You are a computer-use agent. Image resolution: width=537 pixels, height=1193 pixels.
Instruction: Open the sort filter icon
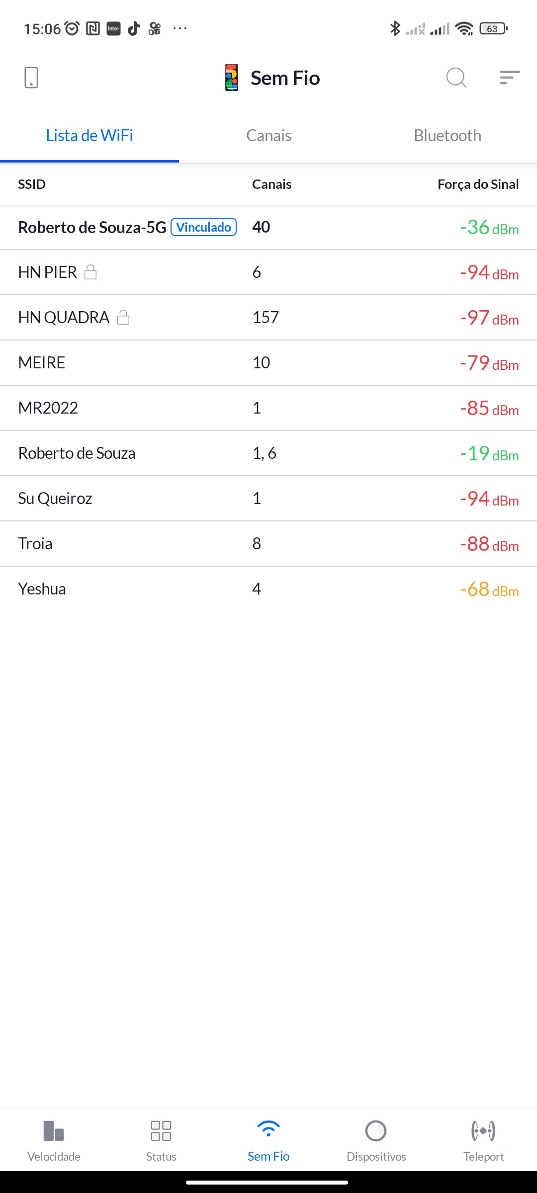click(510, 78)
